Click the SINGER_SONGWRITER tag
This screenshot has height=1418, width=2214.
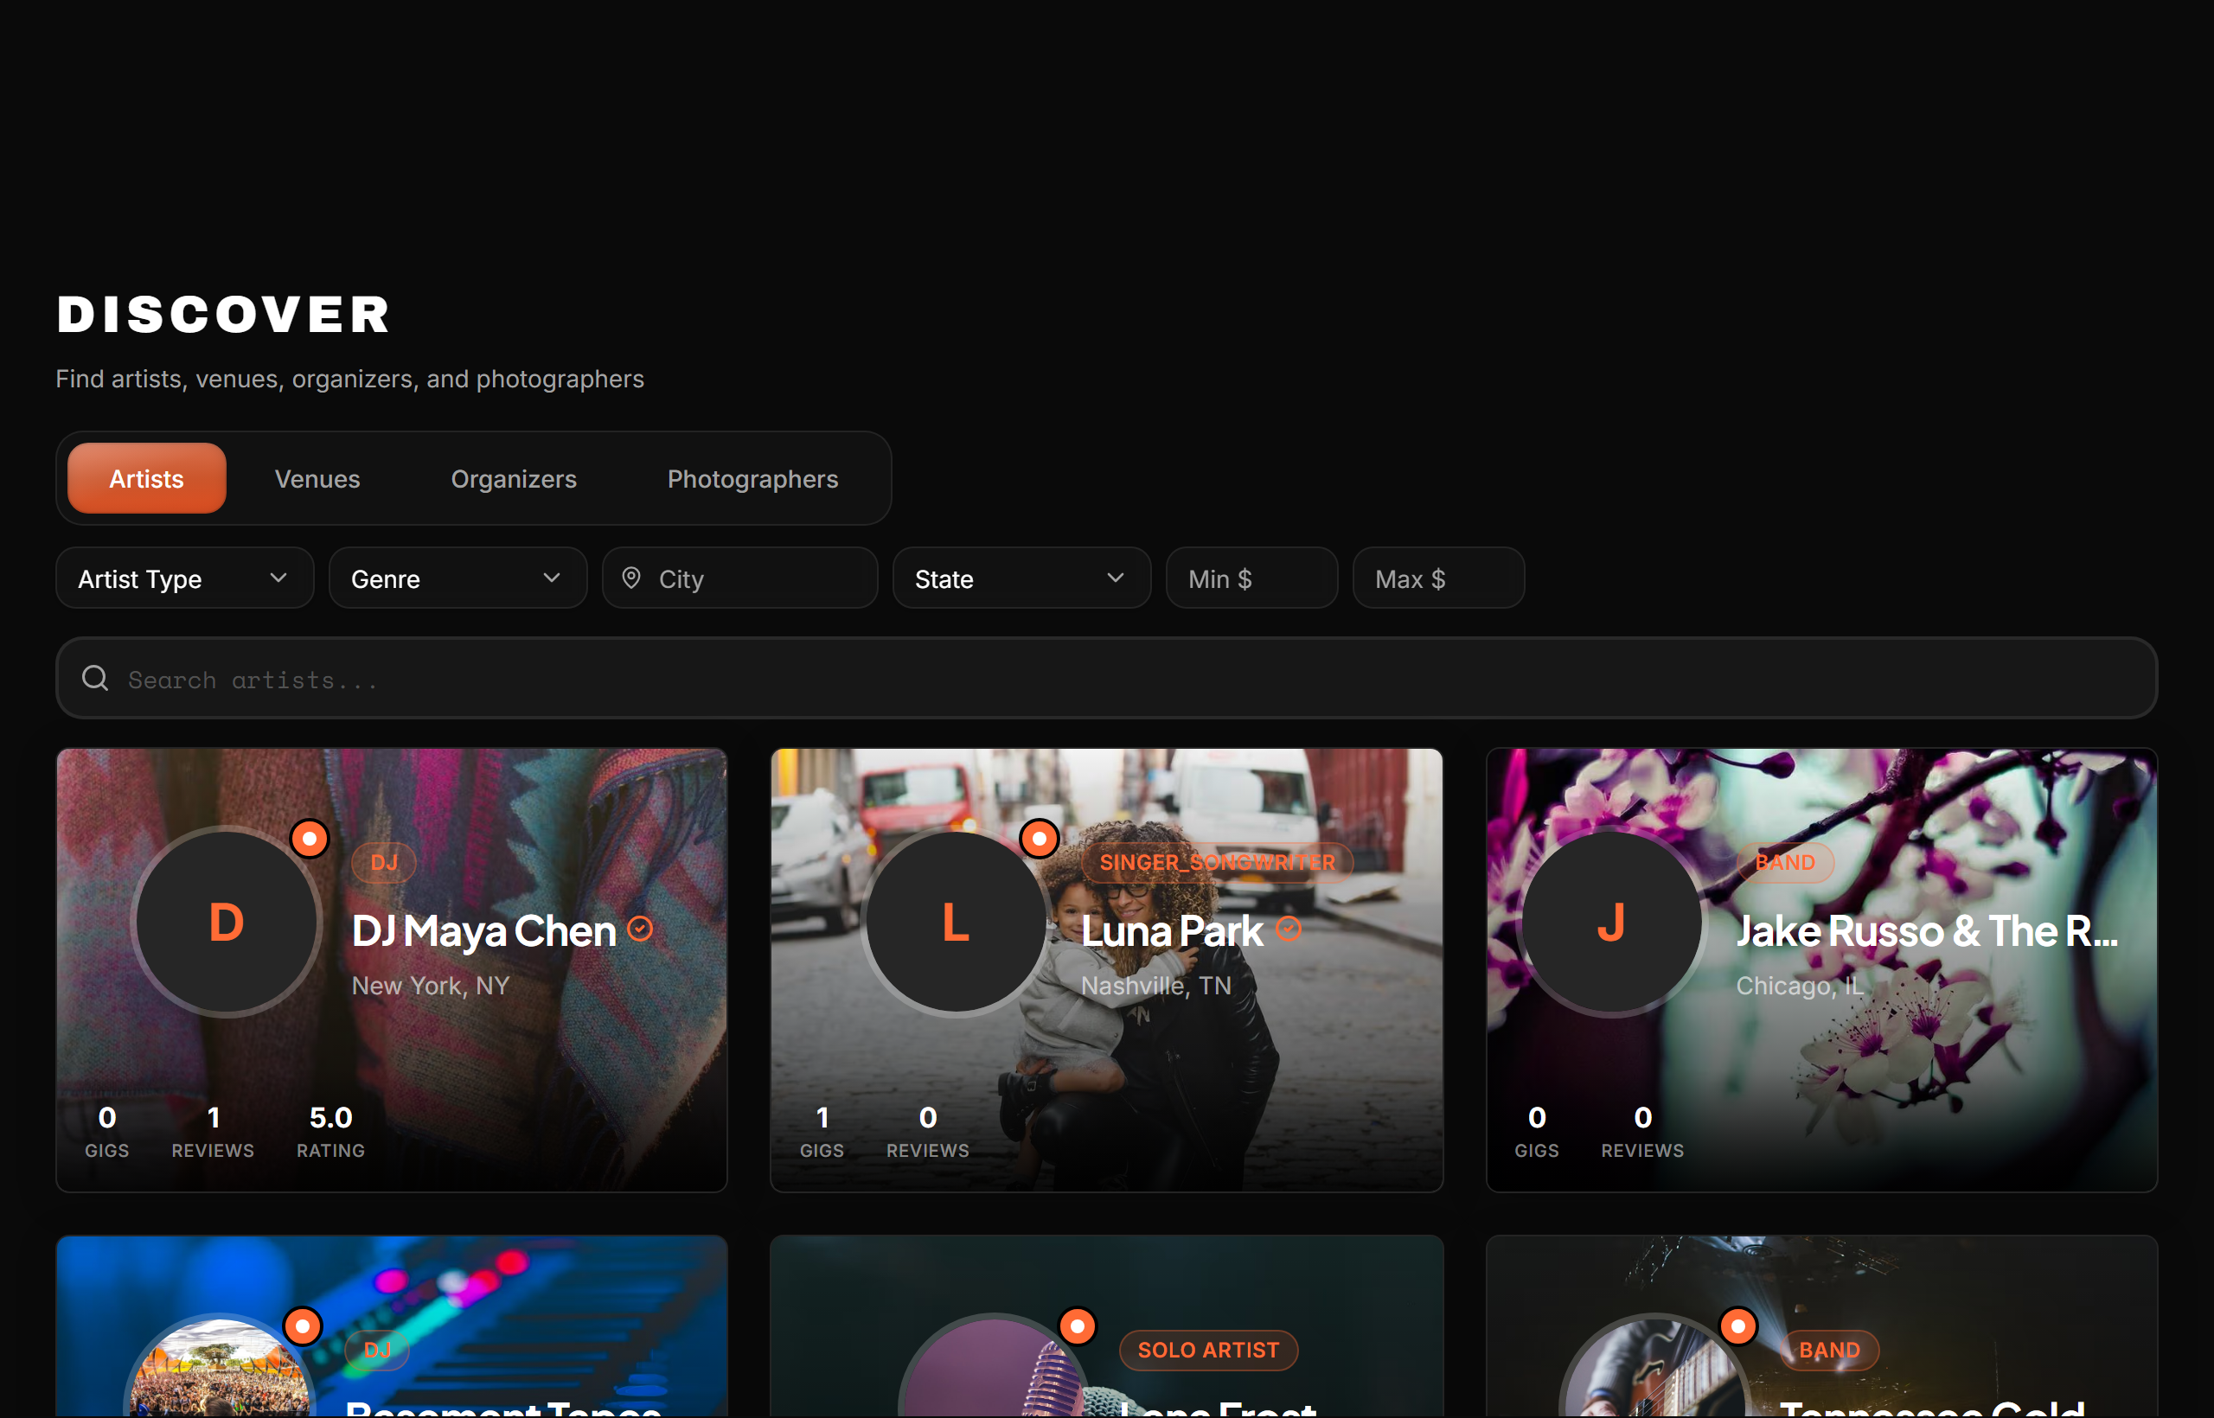[x=1218, y=863]
